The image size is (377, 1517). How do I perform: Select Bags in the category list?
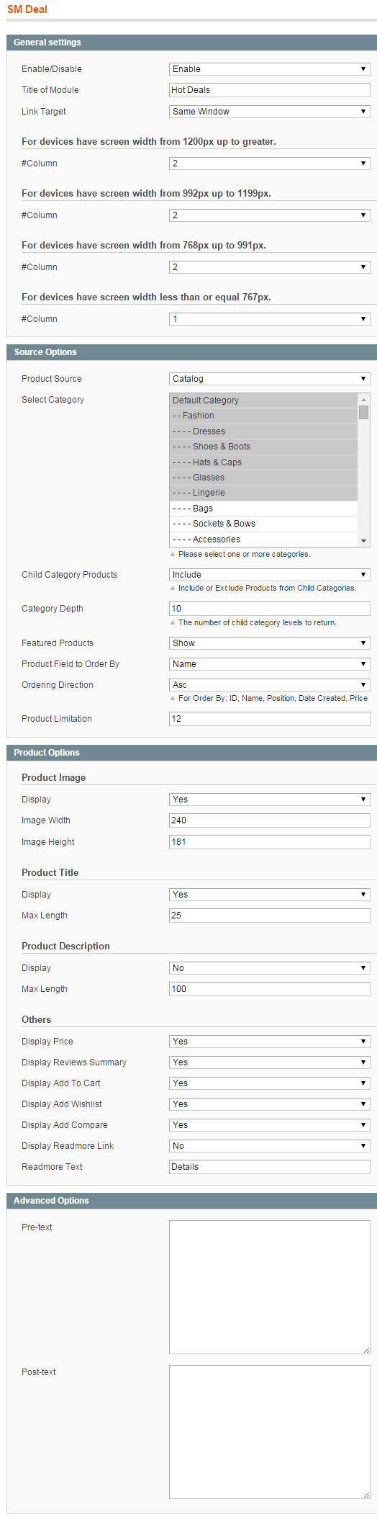point(263,509)
